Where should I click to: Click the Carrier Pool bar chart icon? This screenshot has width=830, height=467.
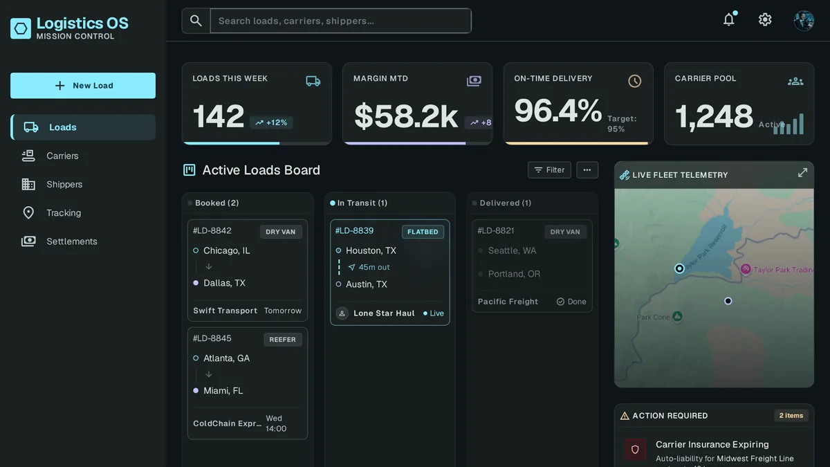(788, 125)
